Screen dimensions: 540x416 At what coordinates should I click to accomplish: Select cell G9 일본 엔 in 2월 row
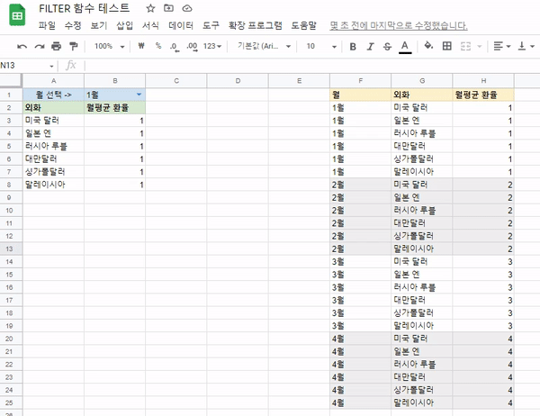[422, 197]
